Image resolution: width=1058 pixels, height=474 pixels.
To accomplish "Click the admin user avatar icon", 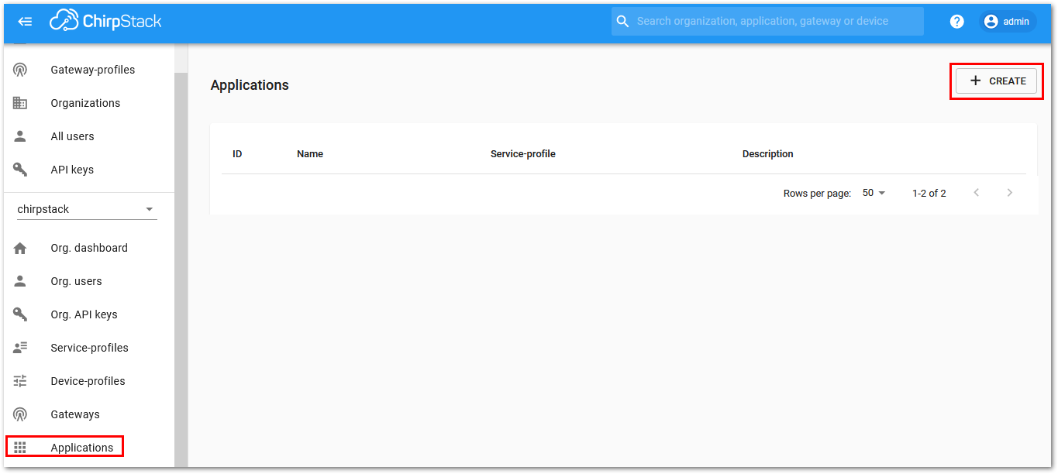I will click(991, 22).
